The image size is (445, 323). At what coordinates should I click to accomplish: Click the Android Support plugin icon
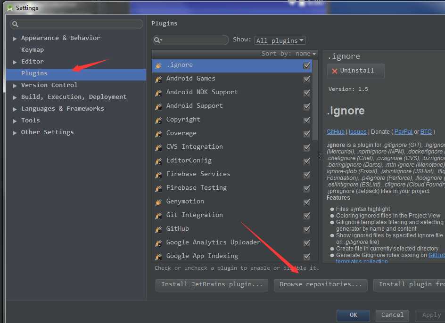pos(158,106)
